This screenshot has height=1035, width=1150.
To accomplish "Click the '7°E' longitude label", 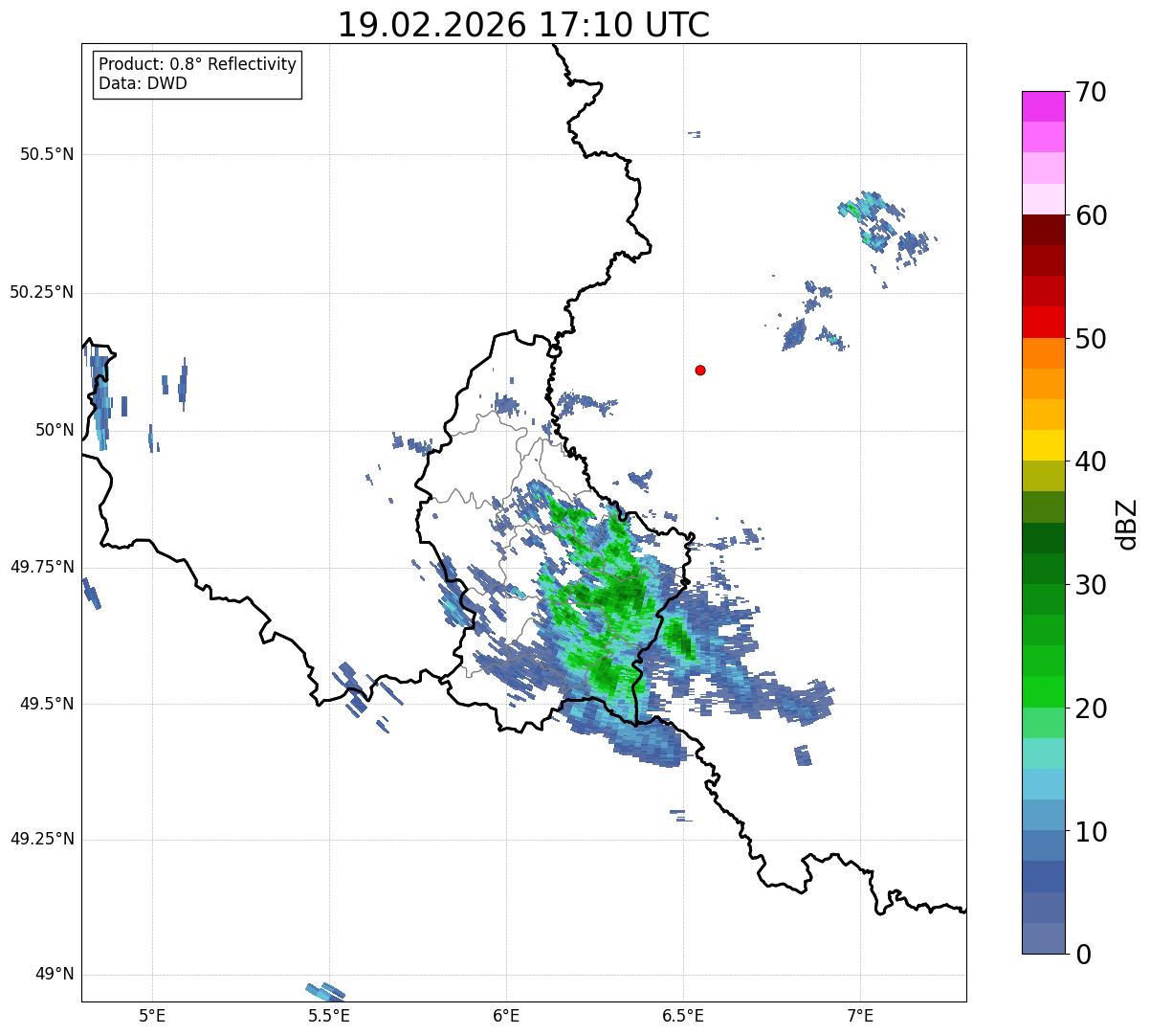I will pos(860,1015).
